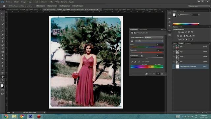This screenshot has height=119, width=211.
Task: Open Hand tool preset picker arrow
Action: click(x=7, y=6)
